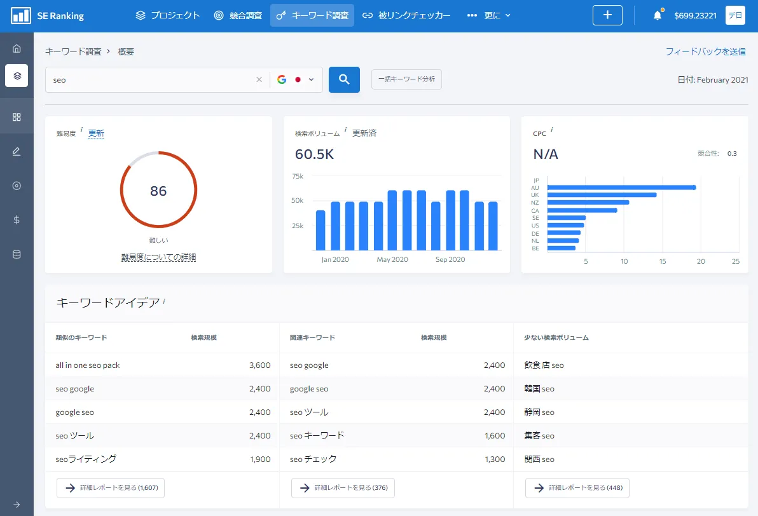
Task: Open the 競合調査 menu
Action: pos(238,15)
